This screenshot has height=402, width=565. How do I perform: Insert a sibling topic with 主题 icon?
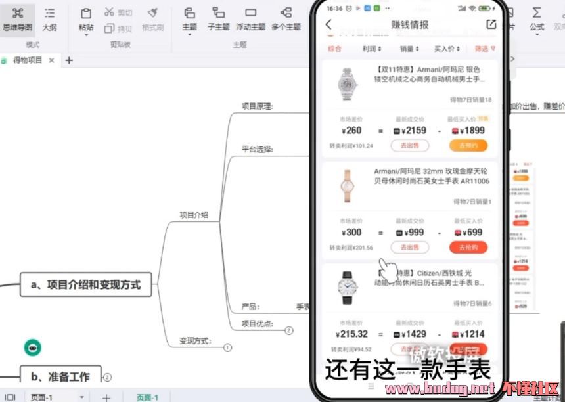click(x=189, y=13)
